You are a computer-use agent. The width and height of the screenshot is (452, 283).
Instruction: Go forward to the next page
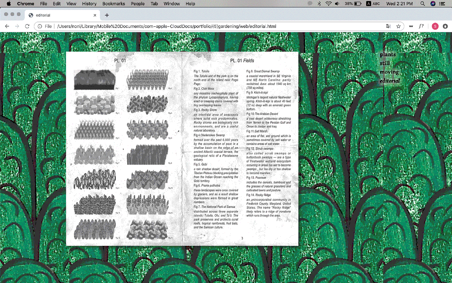point(17,26)
